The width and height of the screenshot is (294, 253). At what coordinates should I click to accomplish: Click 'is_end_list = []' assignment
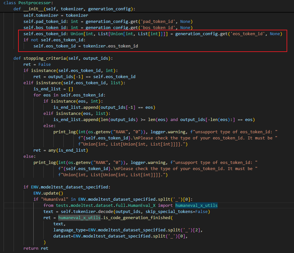[x=53, y=89]
